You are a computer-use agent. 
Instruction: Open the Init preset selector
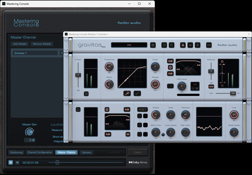tap(129, 45)
